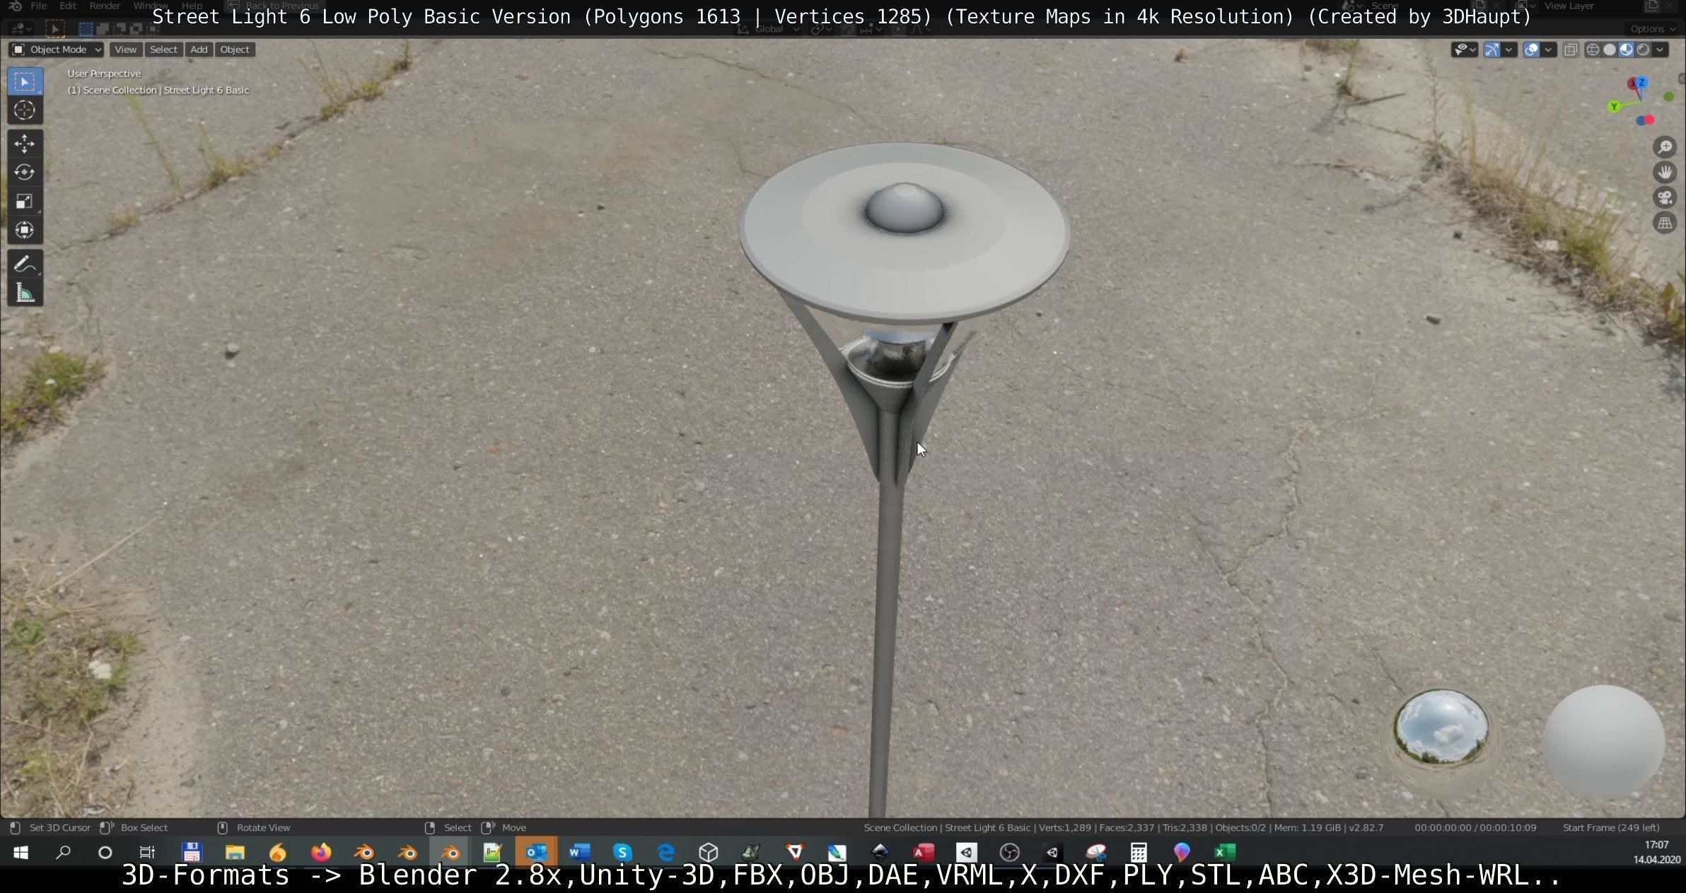1686x893 pixels.
Task: Click the Pan view hand button
Action: point(1665,173)
